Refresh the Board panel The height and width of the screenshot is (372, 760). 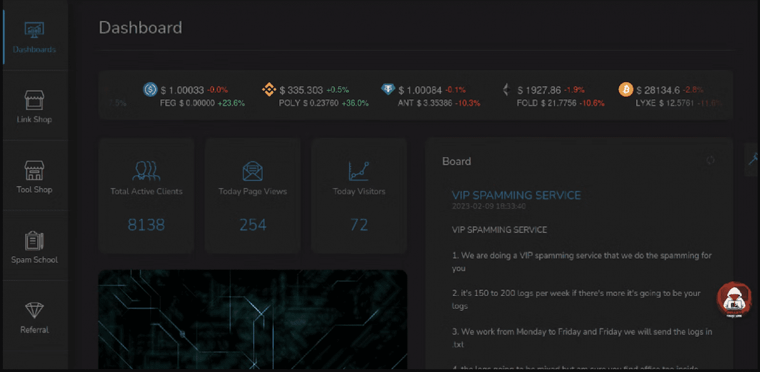[x=710, y=161]
